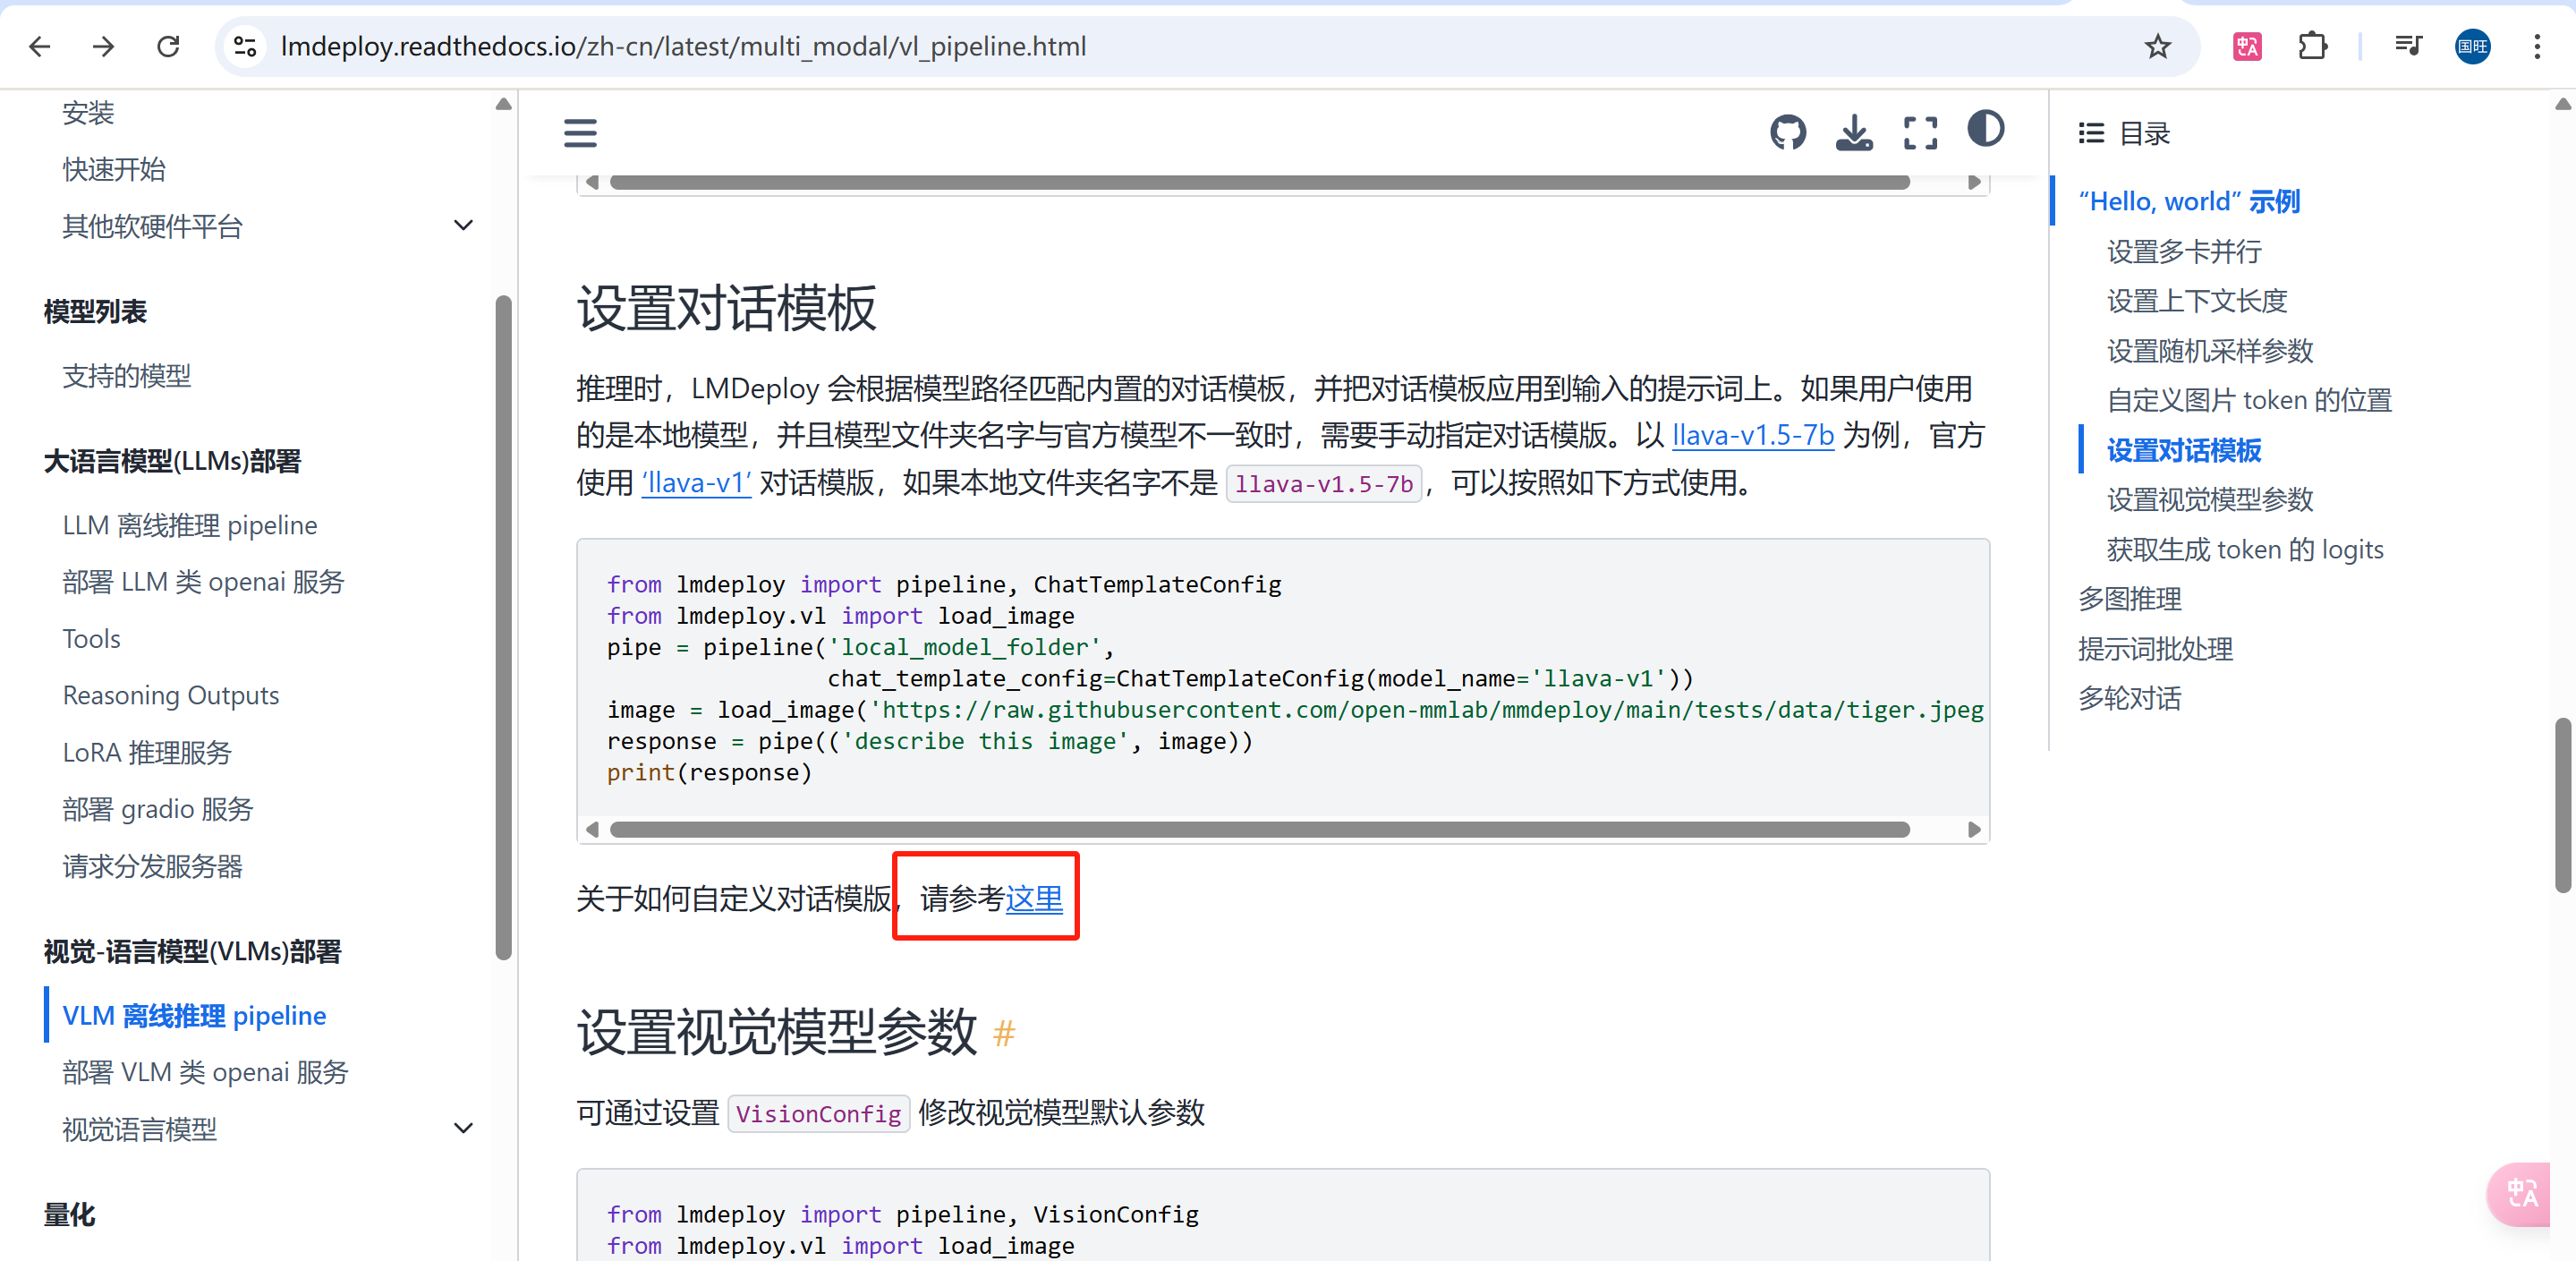Viewport: 2576px width, 1261px height.
Task: Click the floating translate button
Action: [2521, 1193]
